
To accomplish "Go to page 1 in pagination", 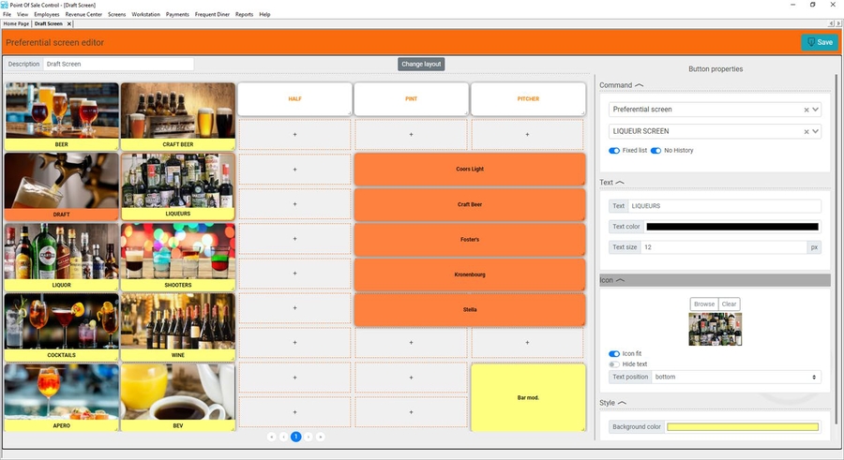I will click(x=295, y=437).
